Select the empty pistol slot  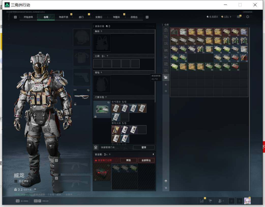point(82,77)
